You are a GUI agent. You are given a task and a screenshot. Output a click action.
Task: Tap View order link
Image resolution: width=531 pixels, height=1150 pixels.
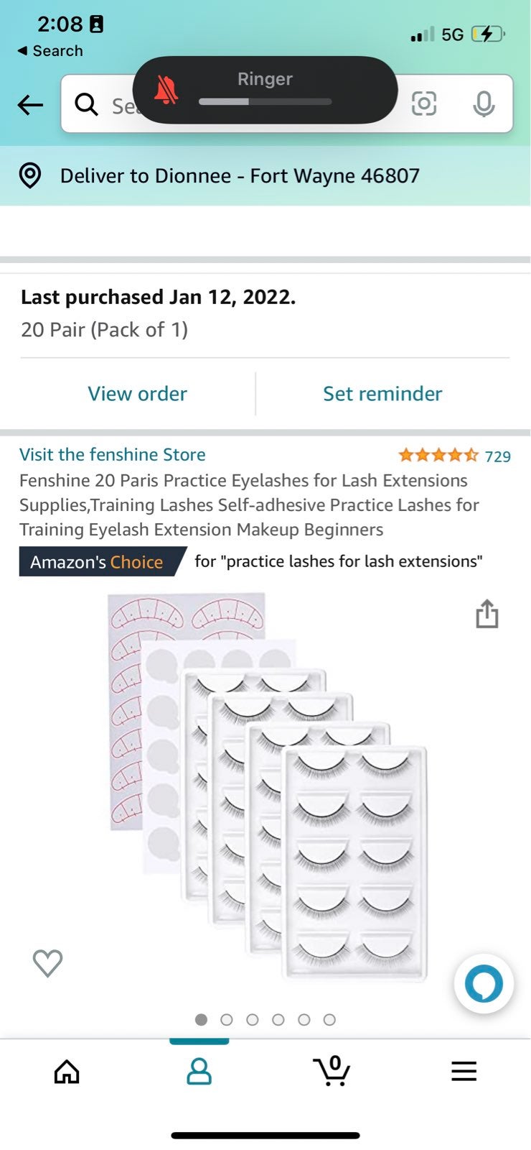pyautogui.click(x=138, y=394)
